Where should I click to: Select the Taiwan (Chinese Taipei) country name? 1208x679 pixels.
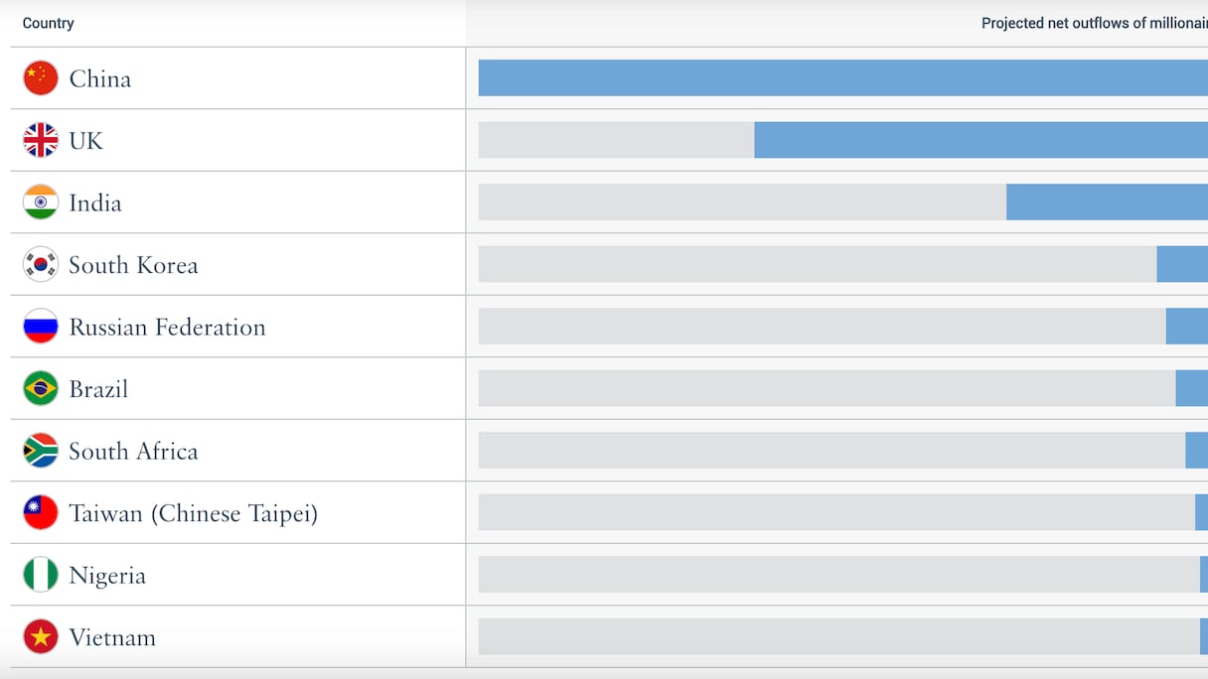193,513
